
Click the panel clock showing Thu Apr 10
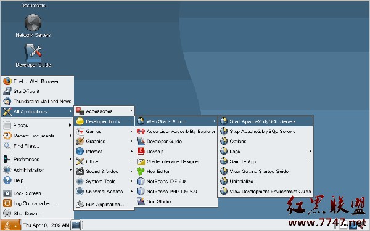(46, 225)
